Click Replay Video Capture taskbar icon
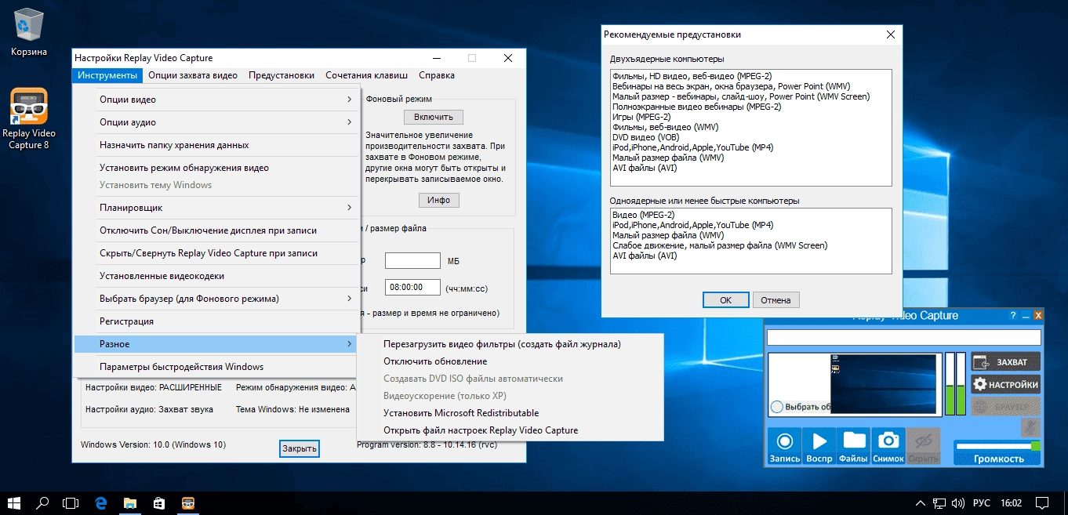The height and width of the screenshot is (515, 1068). [x=187, y=502]
